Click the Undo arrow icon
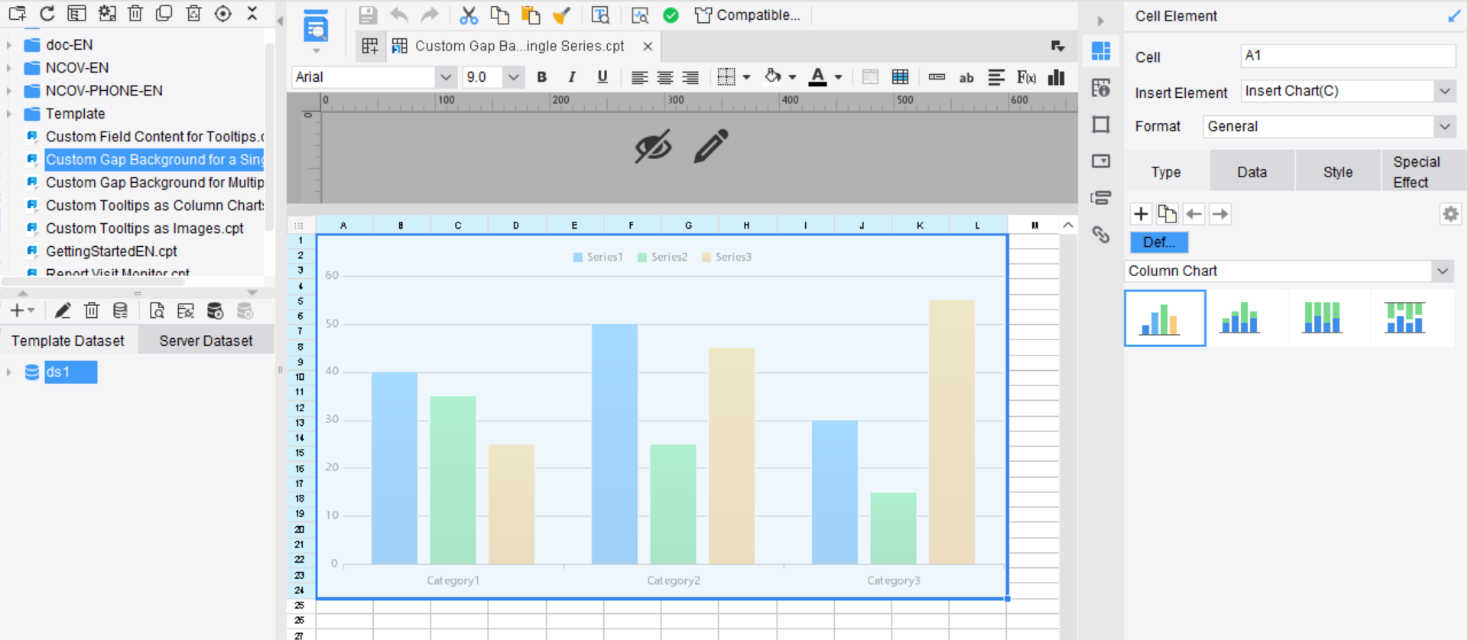Image resolution: width=1468 pixels, height=640 pixels. 399,15
